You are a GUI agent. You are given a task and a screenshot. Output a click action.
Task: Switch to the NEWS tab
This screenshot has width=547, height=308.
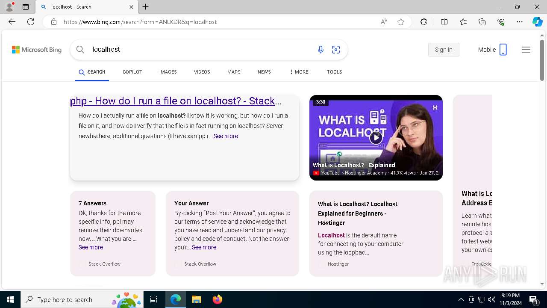[x=264, y=72]
